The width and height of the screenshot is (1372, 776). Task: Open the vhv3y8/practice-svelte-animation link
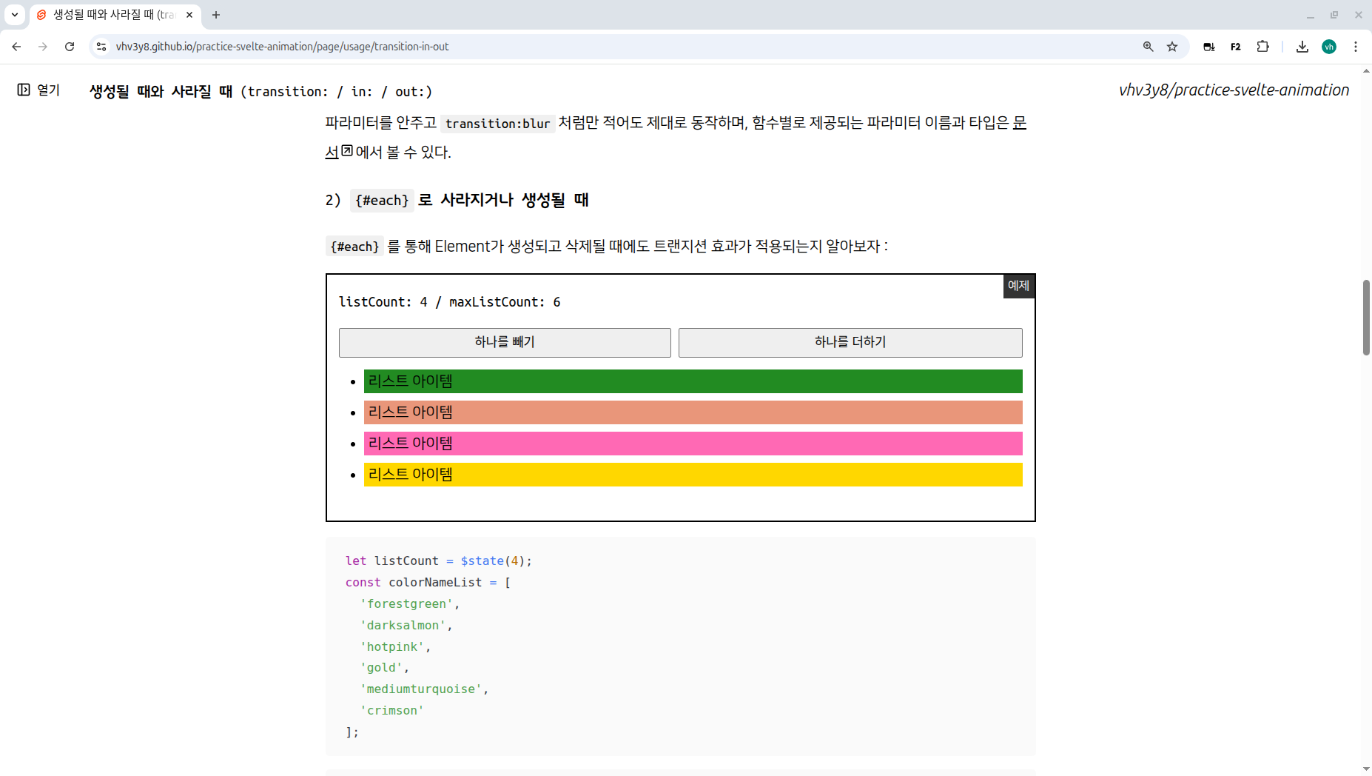1234,90
